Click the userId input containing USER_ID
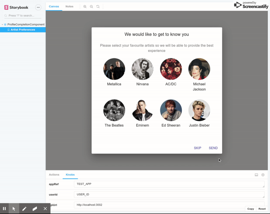The height and width of the screenshot is (214, 270). tap(169, 194)
